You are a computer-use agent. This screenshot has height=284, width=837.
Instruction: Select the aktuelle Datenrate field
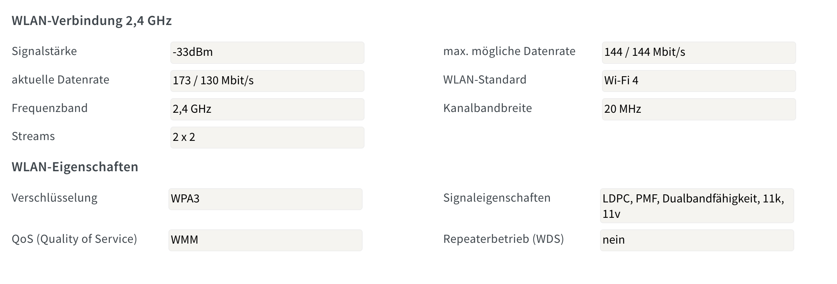click(x=267, y=81)
